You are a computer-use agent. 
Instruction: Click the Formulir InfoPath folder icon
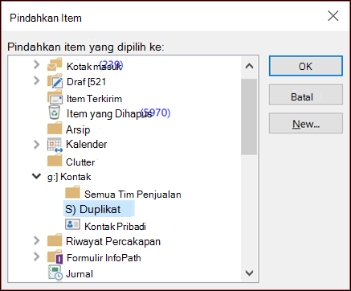point(55,256)
